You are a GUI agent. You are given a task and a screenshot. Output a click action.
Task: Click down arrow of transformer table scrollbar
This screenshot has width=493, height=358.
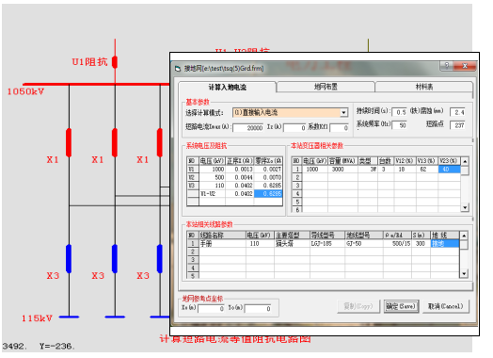(465, 207)
